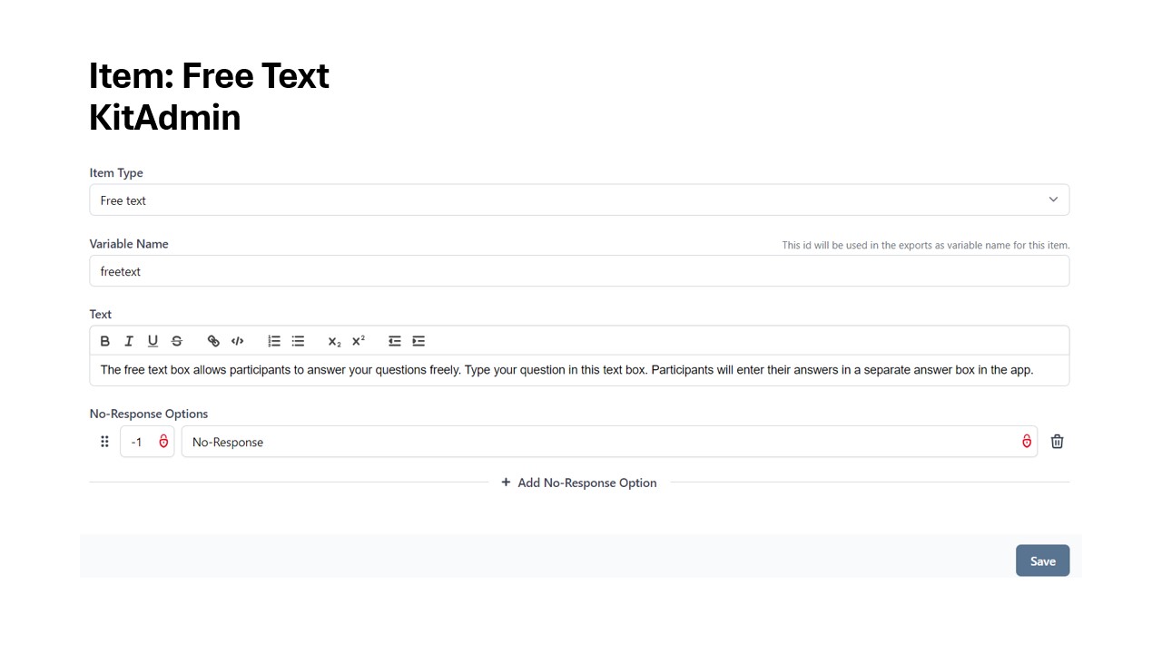The image size is (1162, 653).
Task: Click the Variable Name field containing freetext
Action: pos(579,271)
